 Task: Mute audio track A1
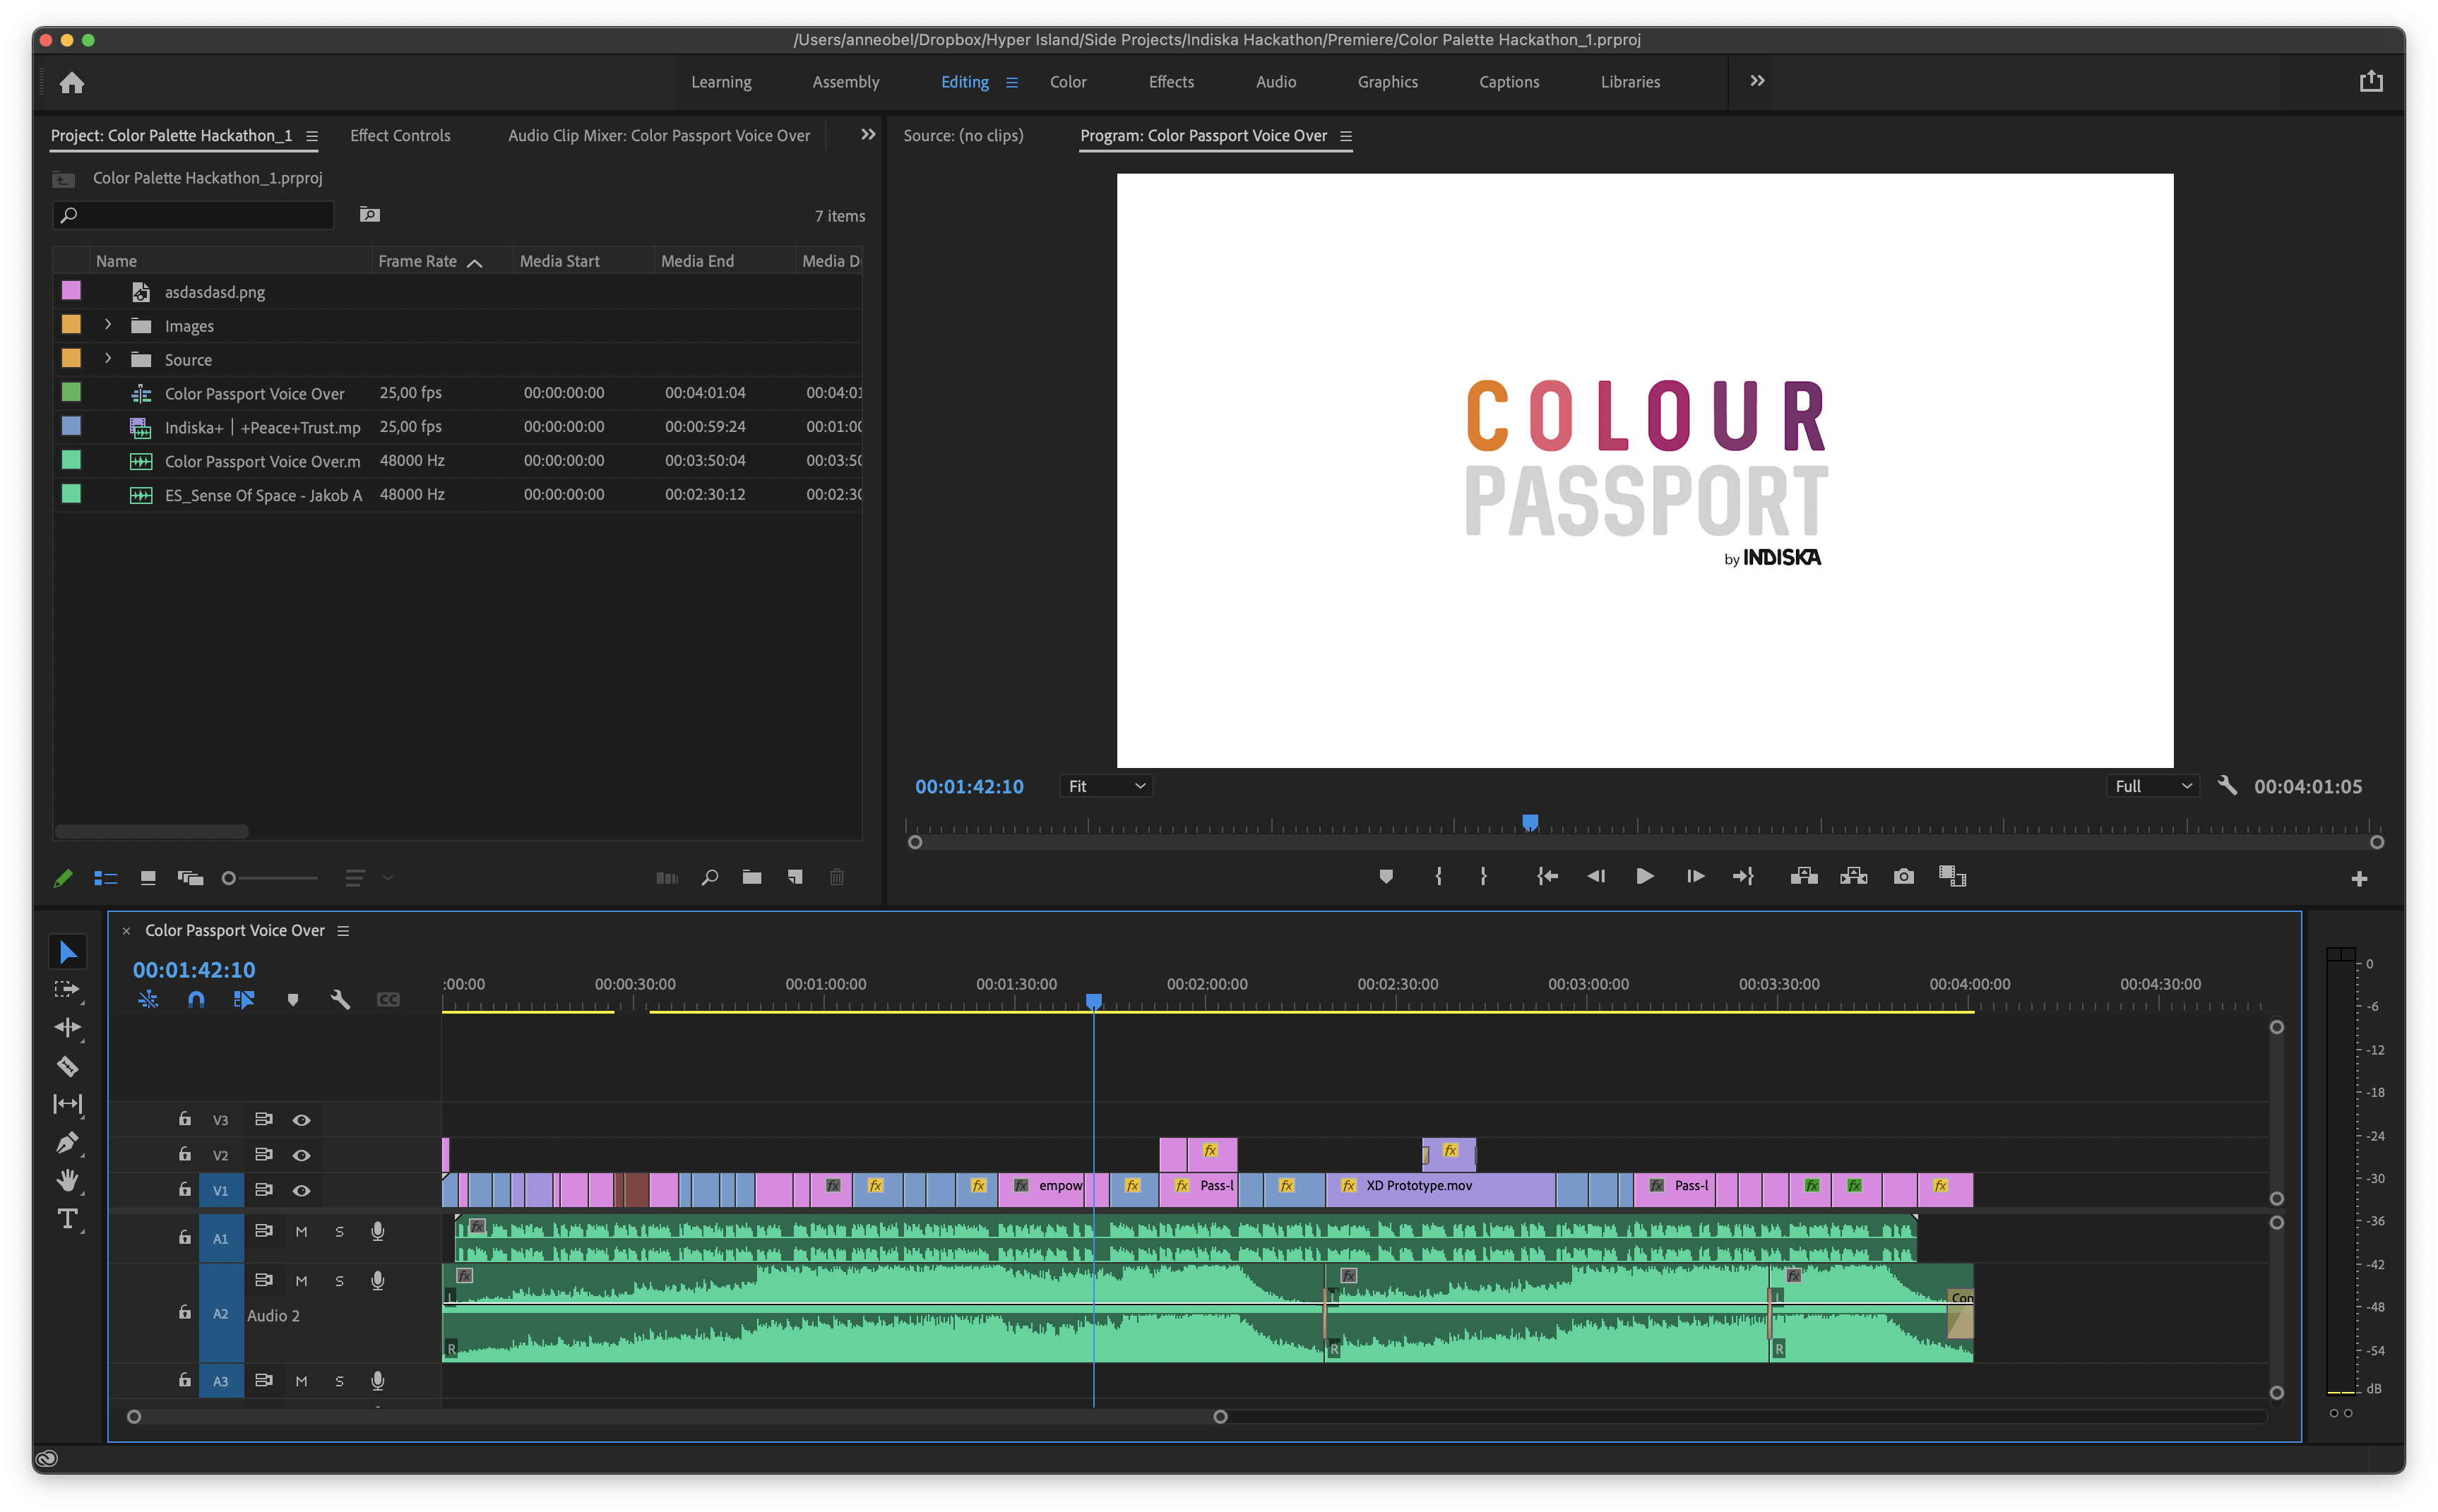(301, 1231)
